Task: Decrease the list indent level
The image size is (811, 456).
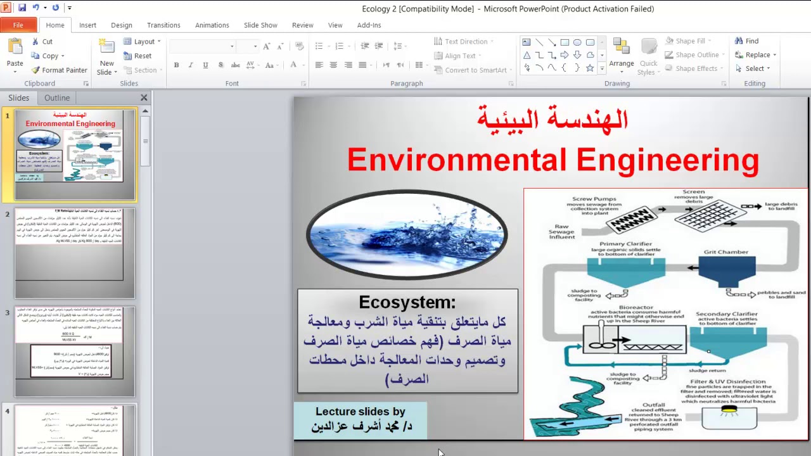Action: point(365,46)
